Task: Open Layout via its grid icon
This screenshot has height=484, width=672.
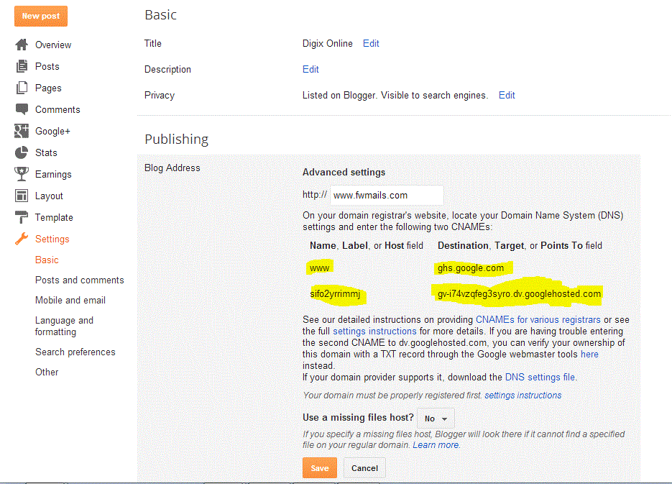Action: pyautogui.click(x=22, y=196)
